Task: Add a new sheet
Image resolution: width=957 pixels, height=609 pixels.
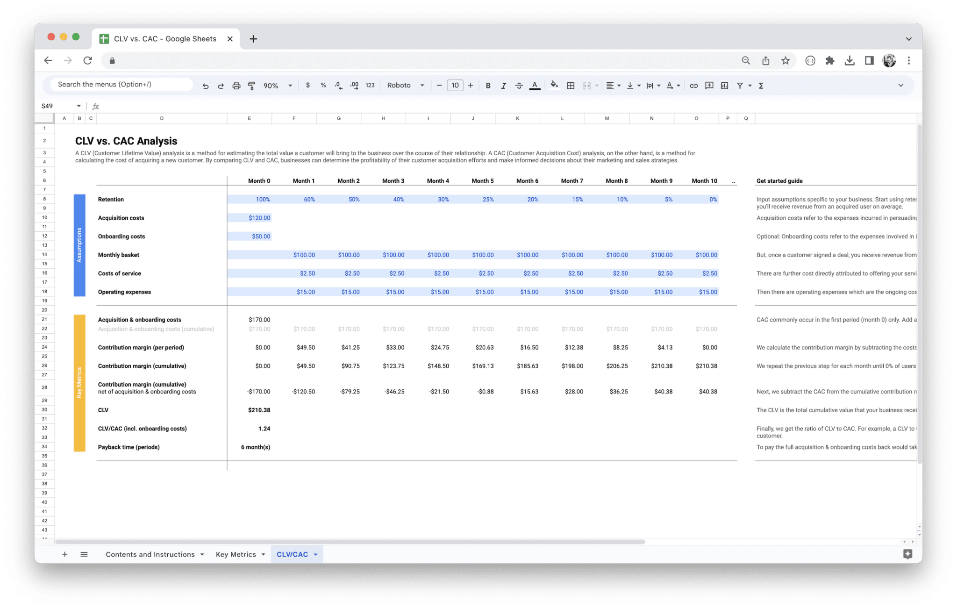Action: tap(65, 554)
